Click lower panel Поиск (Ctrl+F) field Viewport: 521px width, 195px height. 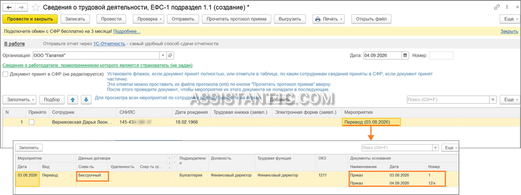397,148
